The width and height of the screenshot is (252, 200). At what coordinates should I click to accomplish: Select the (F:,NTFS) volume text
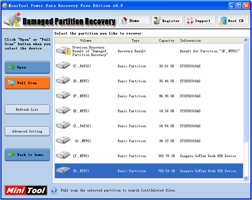point(81,96)
